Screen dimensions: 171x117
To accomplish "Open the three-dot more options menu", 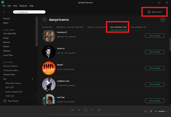I will coord(163,20).
